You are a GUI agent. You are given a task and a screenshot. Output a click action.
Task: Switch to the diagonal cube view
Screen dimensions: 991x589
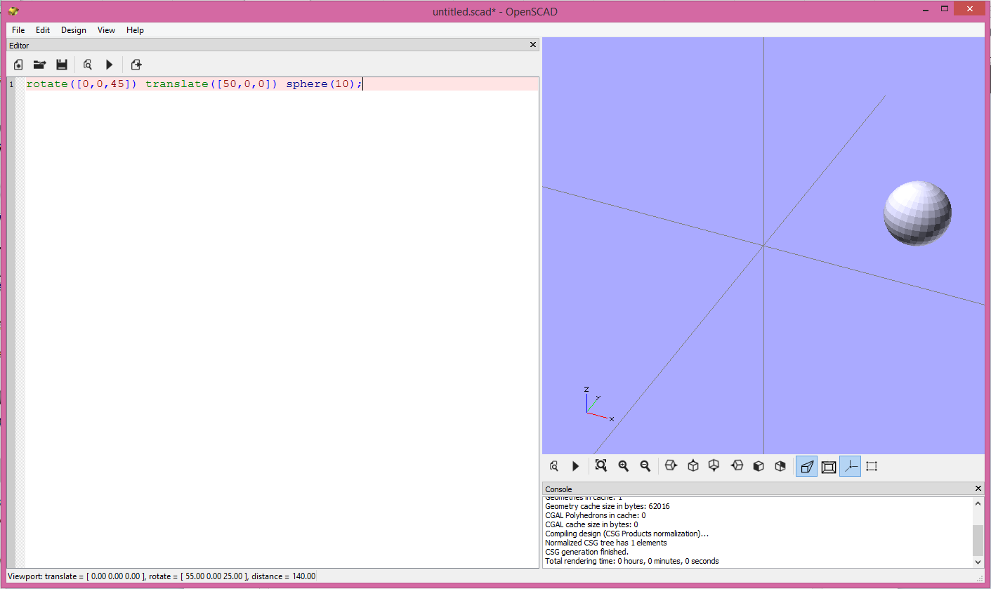tap(780, 465)
